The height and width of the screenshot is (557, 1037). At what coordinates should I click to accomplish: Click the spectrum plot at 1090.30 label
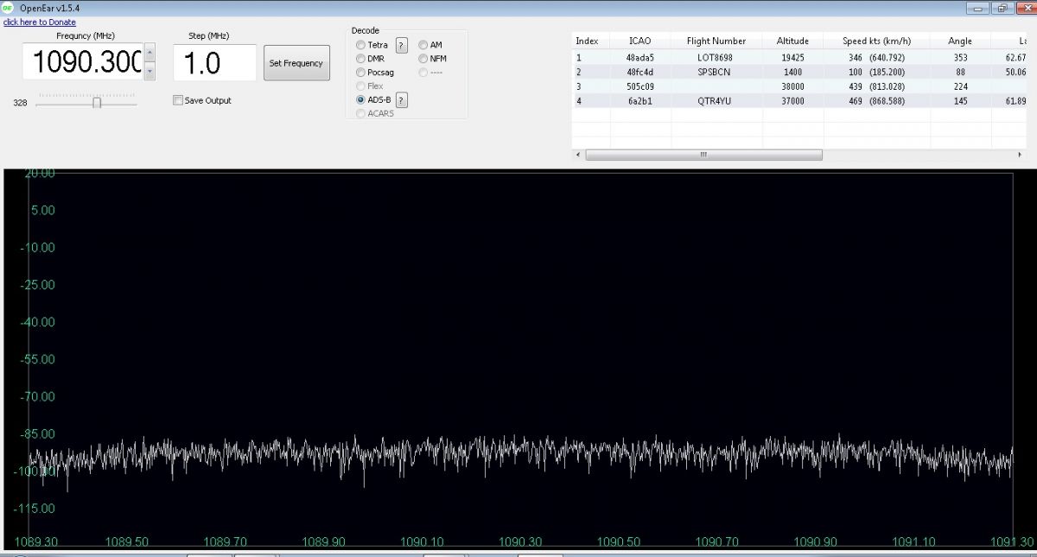point(520,541)
